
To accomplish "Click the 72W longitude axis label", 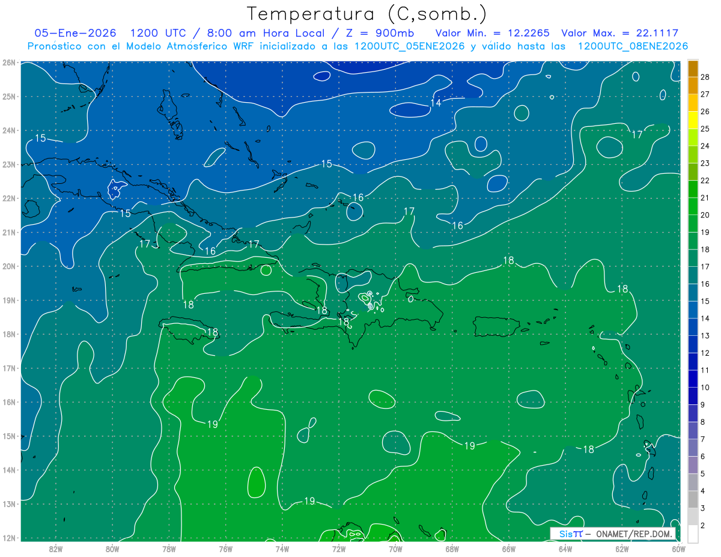I will point(339,549).
